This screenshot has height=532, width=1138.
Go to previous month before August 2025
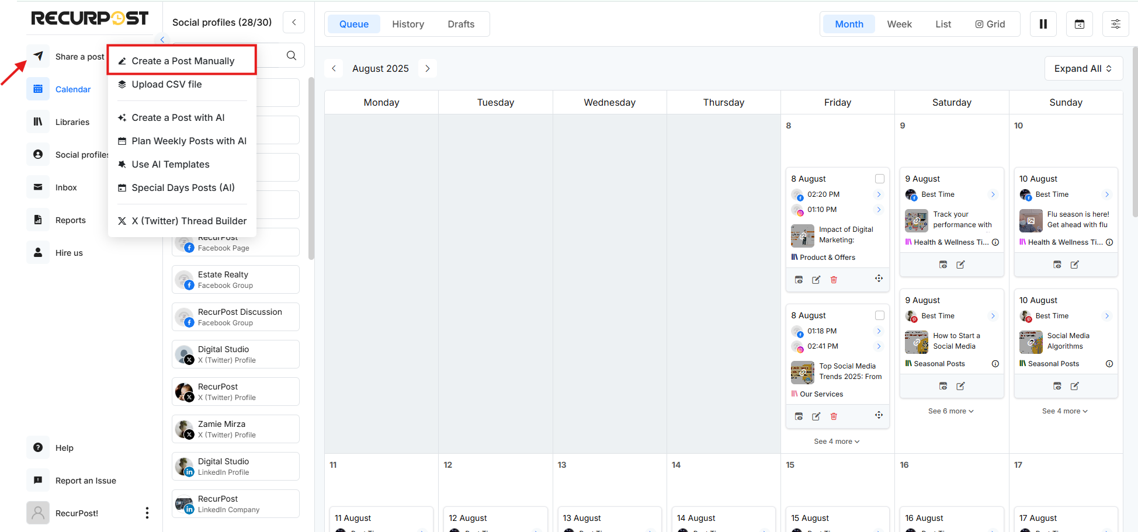pos(334,68)
